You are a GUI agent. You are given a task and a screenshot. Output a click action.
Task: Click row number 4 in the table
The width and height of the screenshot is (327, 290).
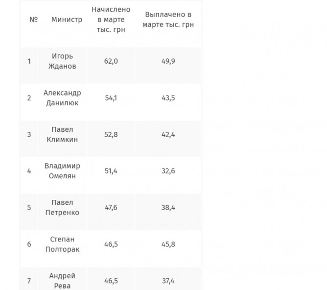point(29,171)
